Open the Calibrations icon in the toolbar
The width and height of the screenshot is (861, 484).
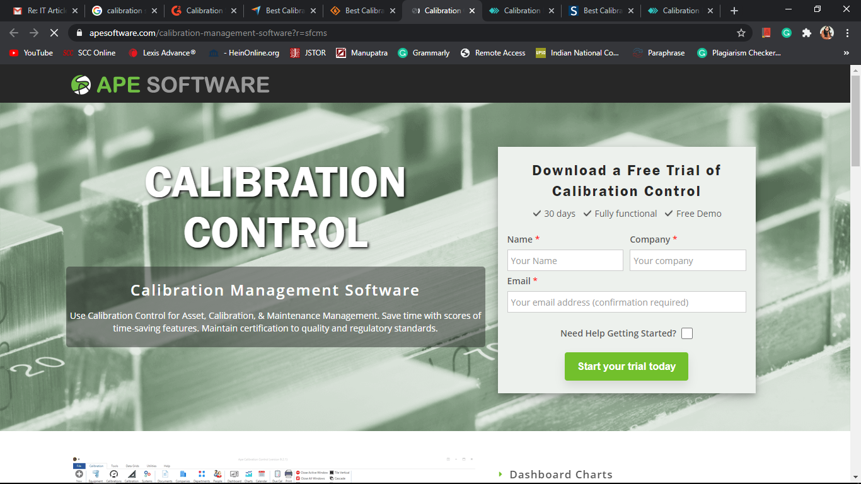[x=113, y=474]
